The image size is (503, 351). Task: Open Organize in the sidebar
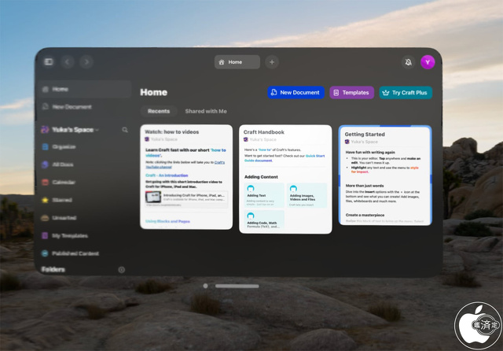coord(84,146)
